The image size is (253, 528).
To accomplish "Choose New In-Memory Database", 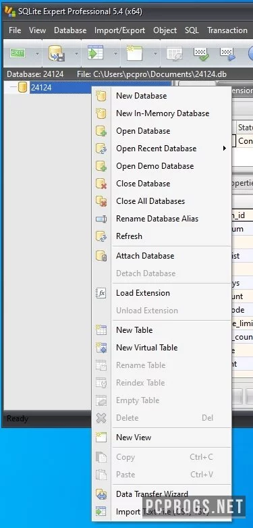I will point(161,113).
